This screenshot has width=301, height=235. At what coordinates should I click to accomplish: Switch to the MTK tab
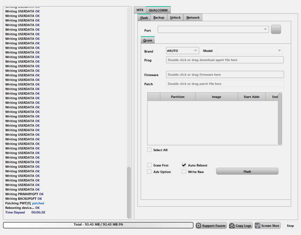[140, 10]
